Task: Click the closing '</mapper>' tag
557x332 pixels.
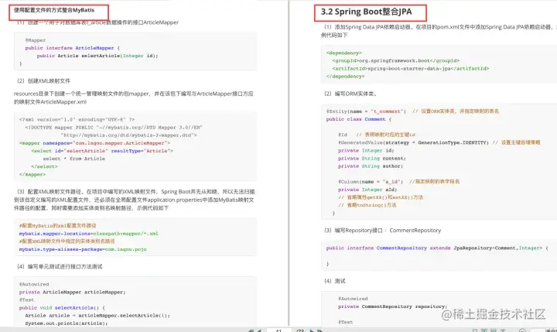Action: [32, 174]
